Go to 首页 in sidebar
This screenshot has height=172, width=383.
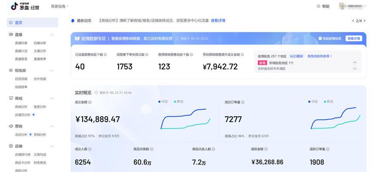32,22
